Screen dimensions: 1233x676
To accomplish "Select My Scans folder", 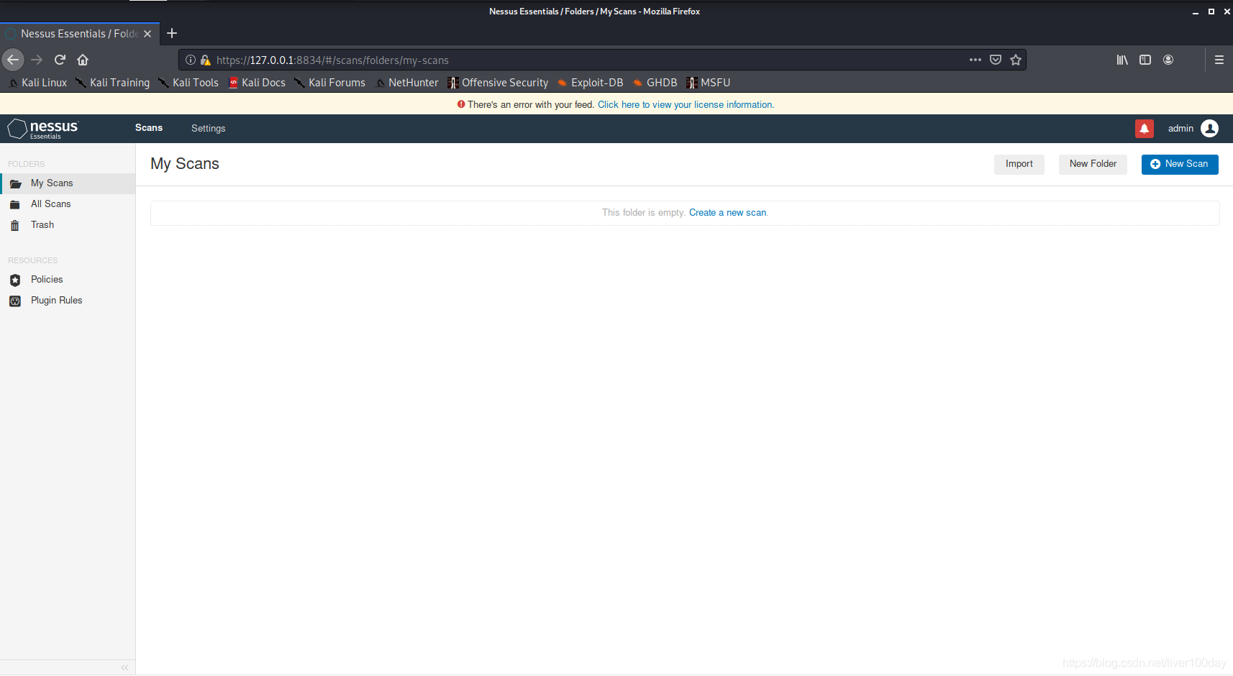I will pyautogui.click(x=68, y=183).
